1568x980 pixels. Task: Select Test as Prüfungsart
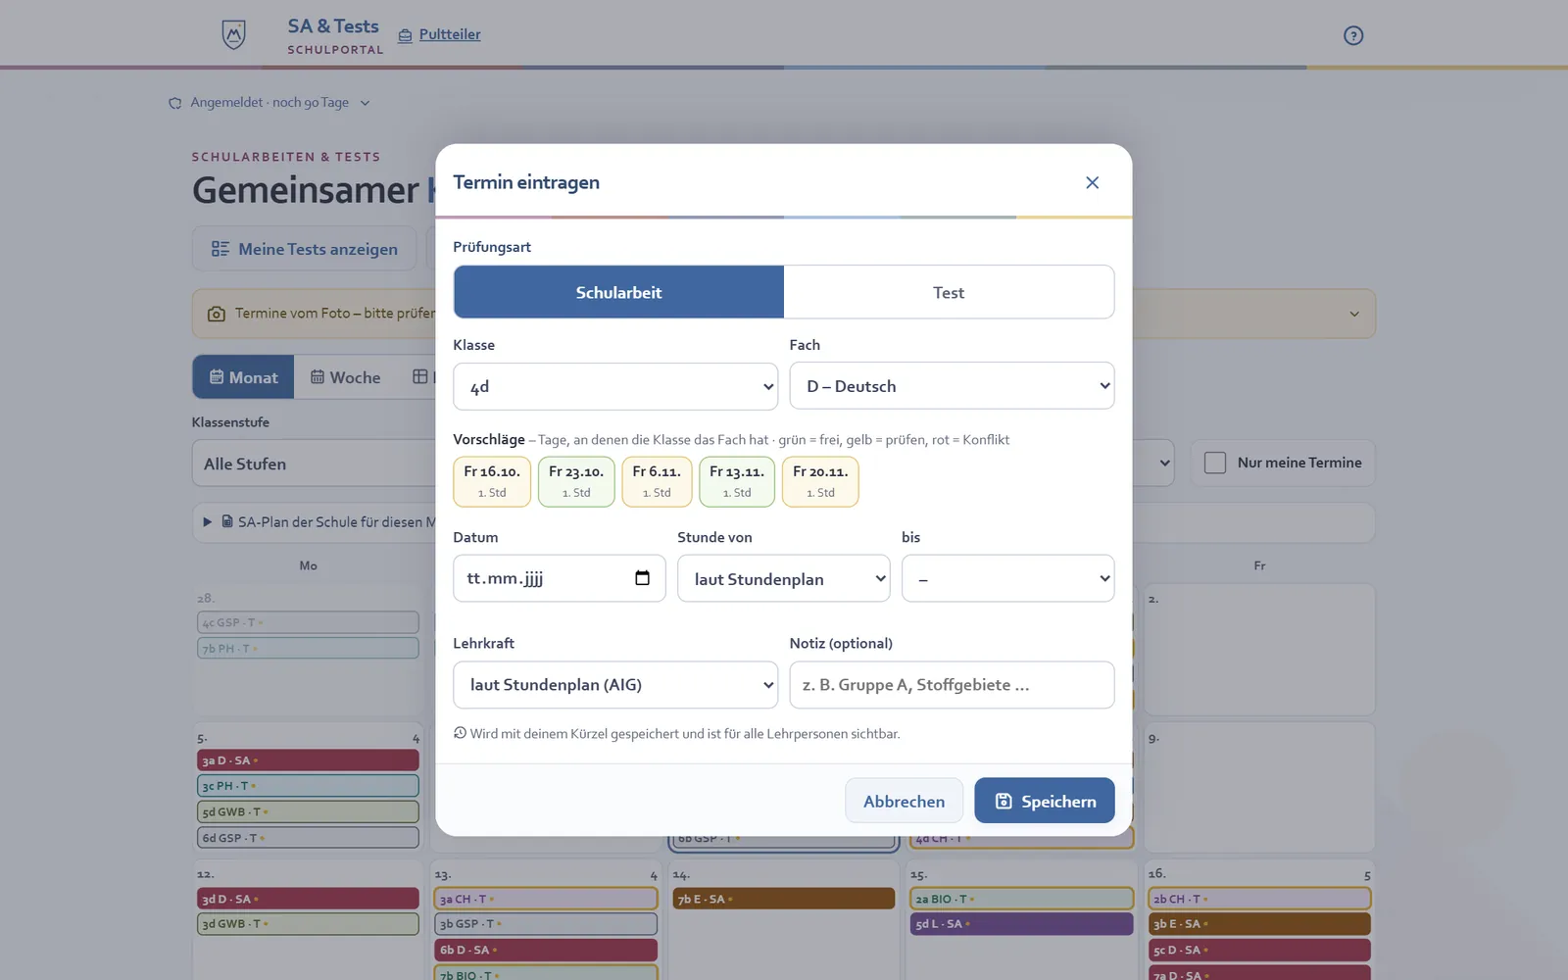click(949, 292)
